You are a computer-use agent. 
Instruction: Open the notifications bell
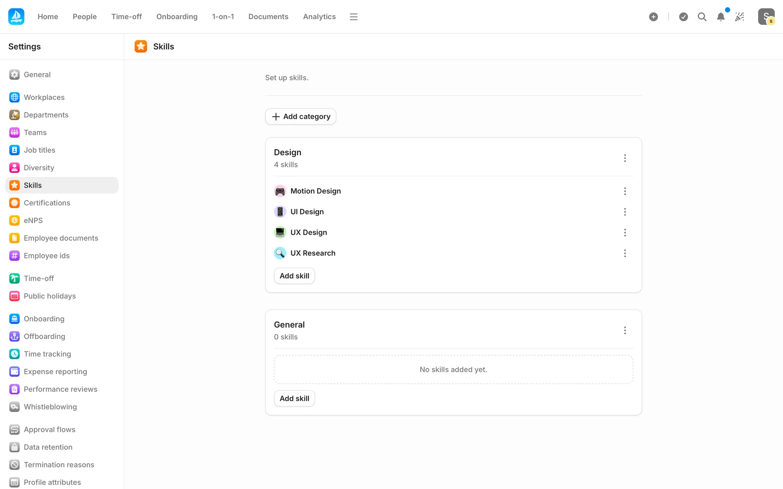tap(721, 17)
